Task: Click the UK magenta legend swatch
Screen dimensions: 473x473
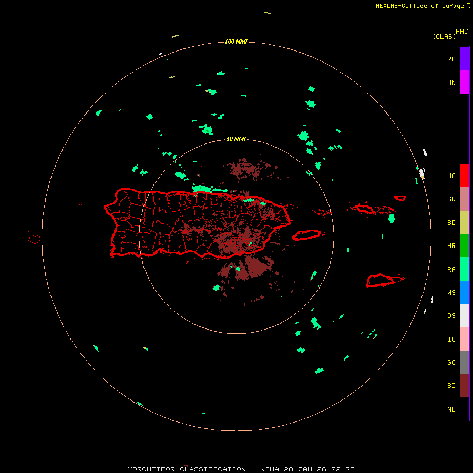Action: [x=464, y=83]
